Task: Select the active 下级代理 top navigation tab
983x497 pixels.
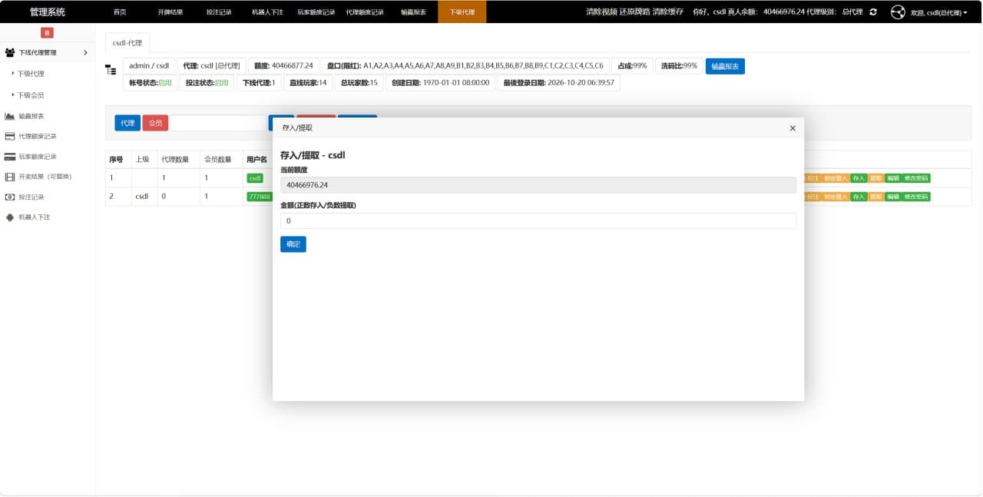Action: pos(462,12)
